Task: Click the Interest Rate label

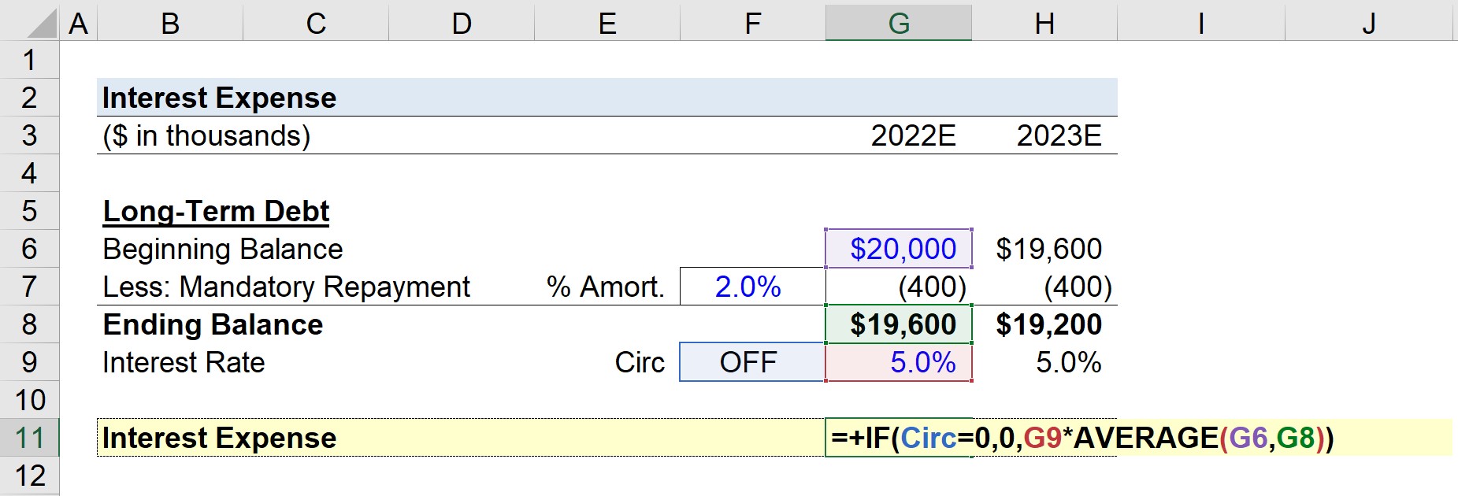Action: [184, 362]
